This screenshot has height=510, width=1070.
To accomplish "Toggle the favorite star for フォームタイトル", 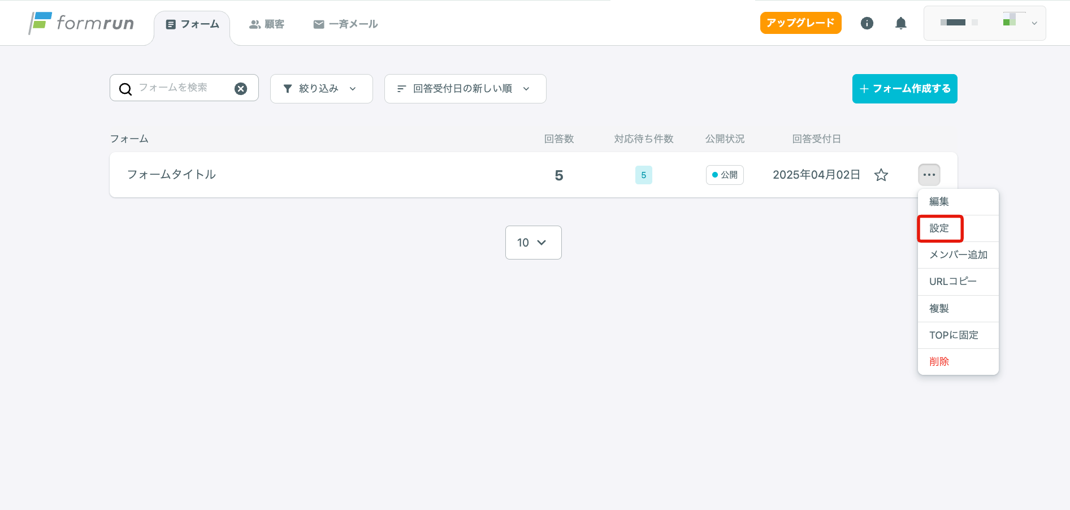I will point(881,175).
